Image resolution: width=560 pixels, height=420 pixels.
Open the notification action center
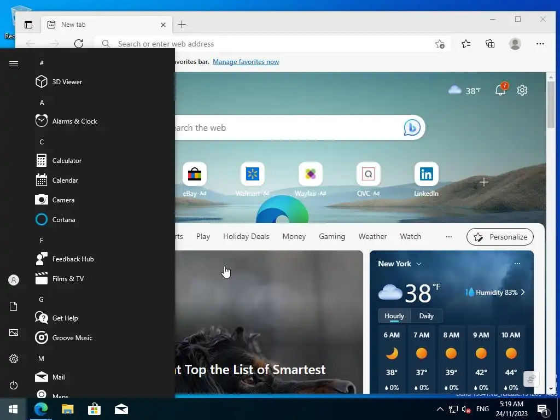(542, 410)
